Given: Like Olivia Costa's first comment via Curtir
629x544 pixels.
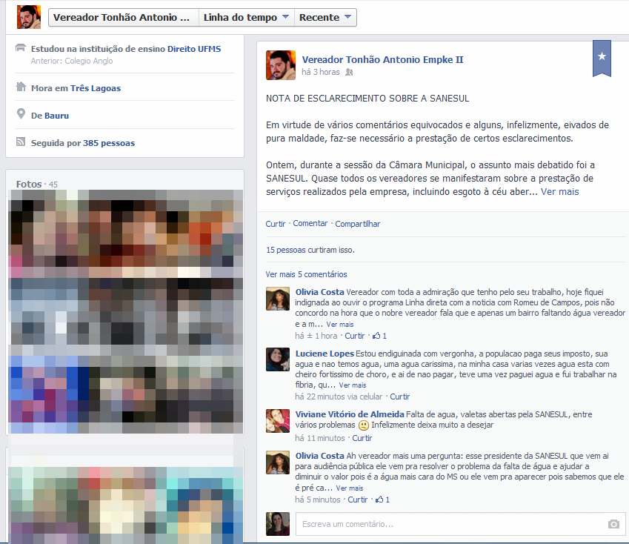Looking at the screenshot, I should (x=355, y=336).
